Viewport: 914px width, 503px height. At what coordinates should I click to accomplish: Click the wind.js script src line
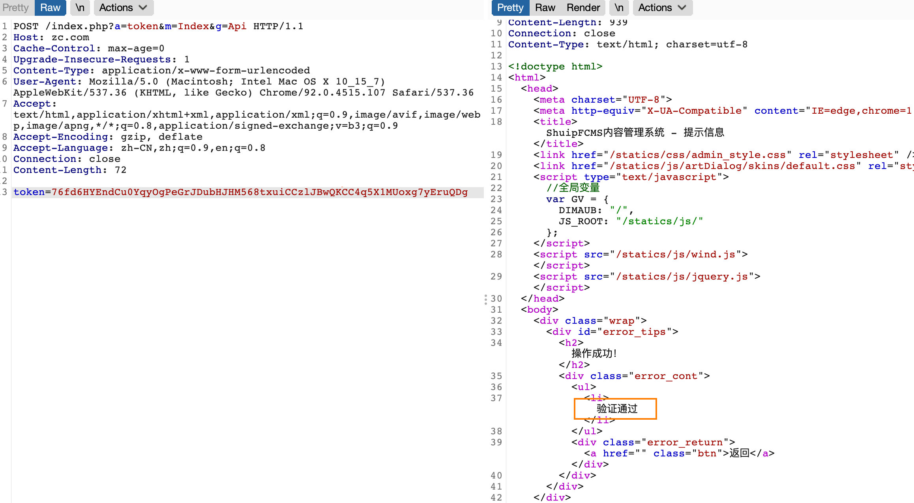[641, 255]
